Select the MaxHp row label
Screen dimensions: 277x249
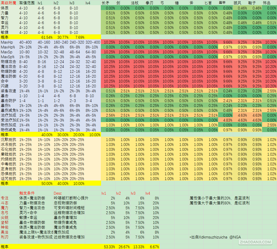coord(7,42)
